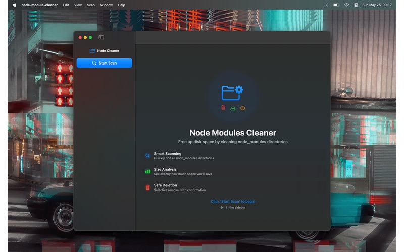Click the Size Analysis label
The height and width of the screenshot is (252, 404).
tap(165, 169)
